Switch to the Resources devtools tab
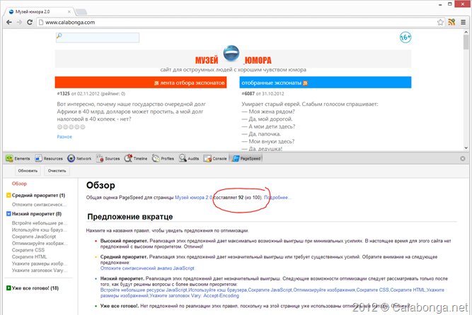Screen dimensions: 472x315 pyautogui.click(x=49, y=158)
